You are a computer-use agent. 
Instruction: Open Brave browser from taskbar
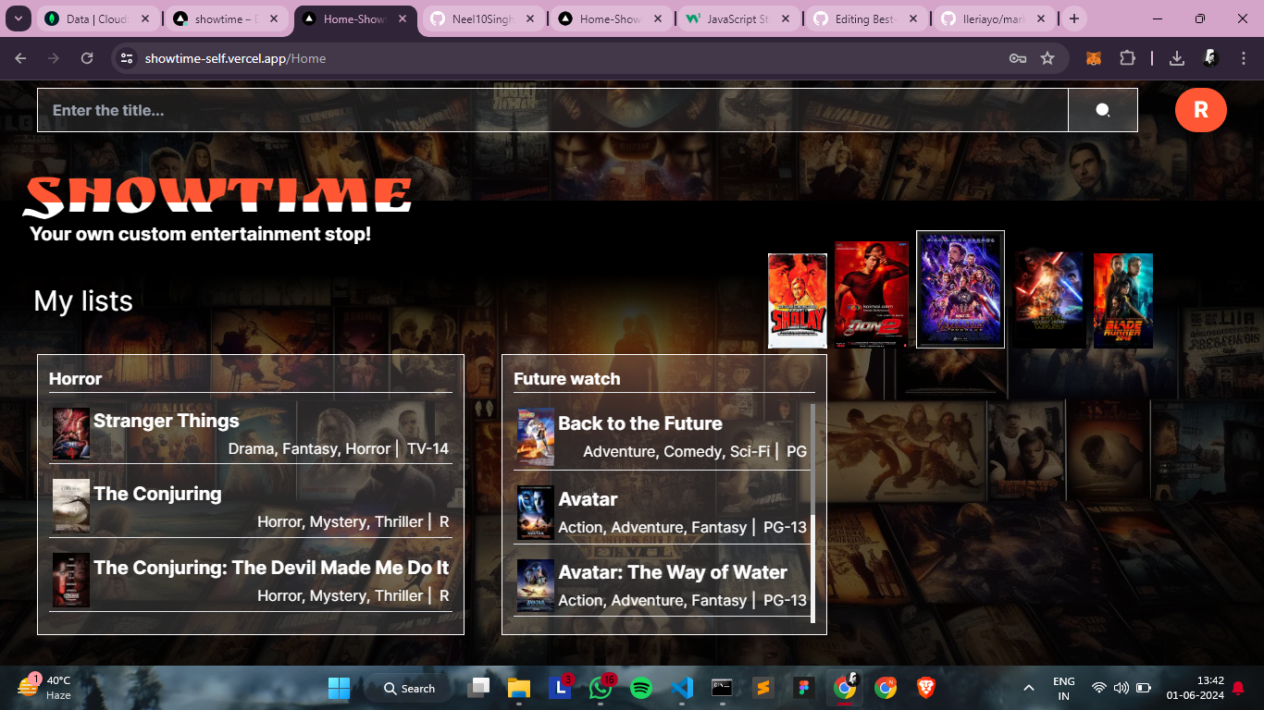tap(926, 688)
